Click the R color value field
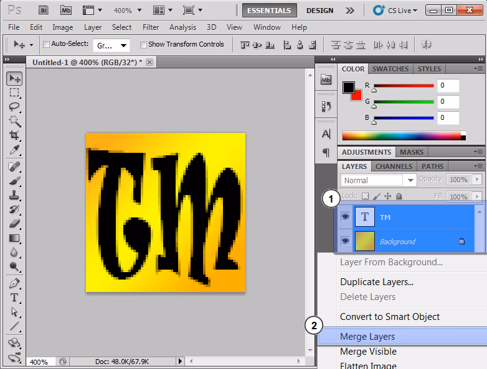Screen dimensions: 487x369 448,86
